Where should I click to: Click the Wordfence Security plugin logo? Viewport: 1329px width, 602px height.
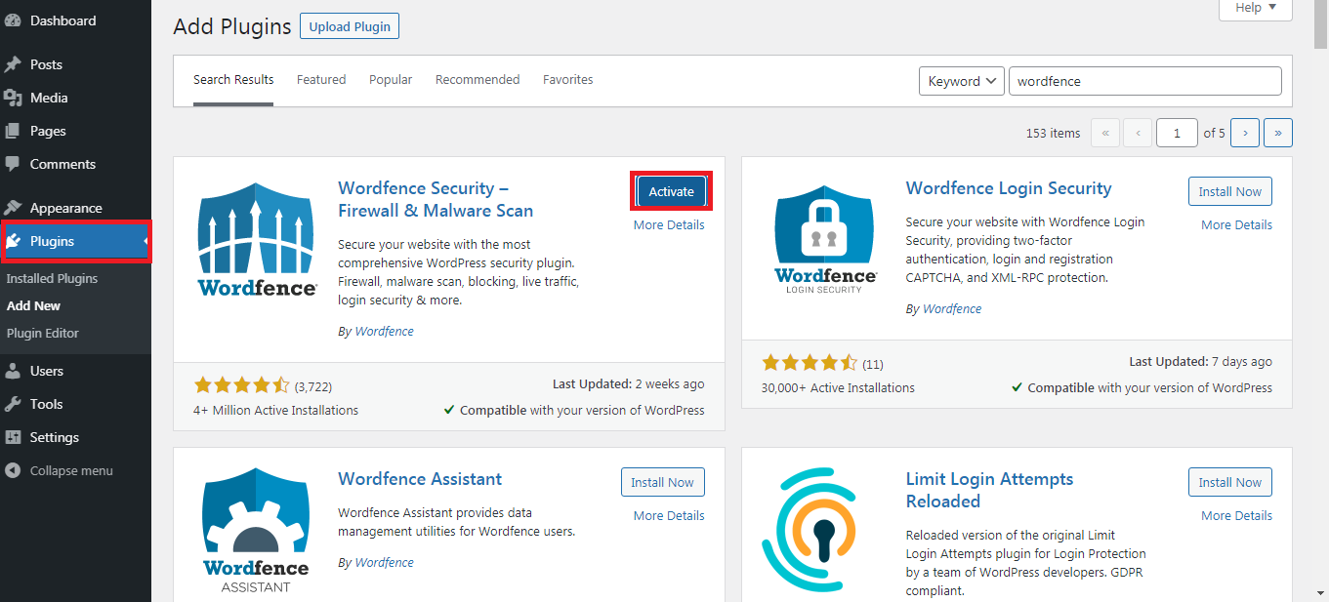[258, 239]
